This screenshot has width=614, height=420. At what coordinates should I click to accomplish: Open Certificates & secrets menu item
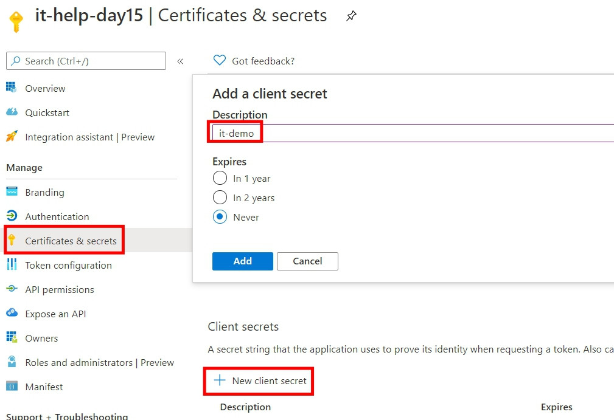pyautogui.click(x=71, y=241)
